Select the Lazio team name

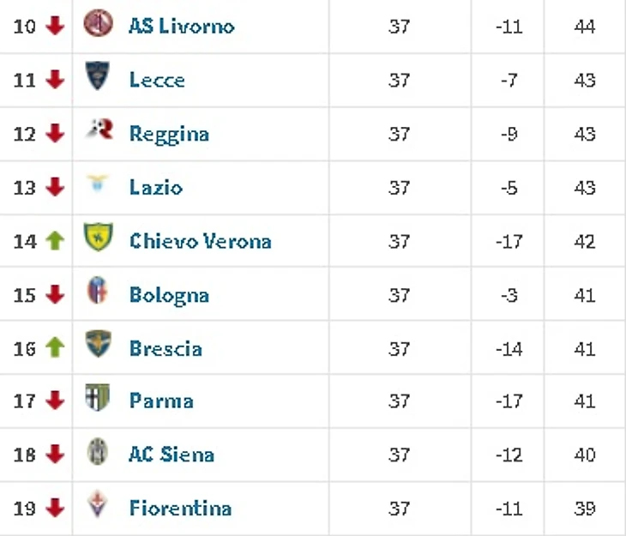156,187
